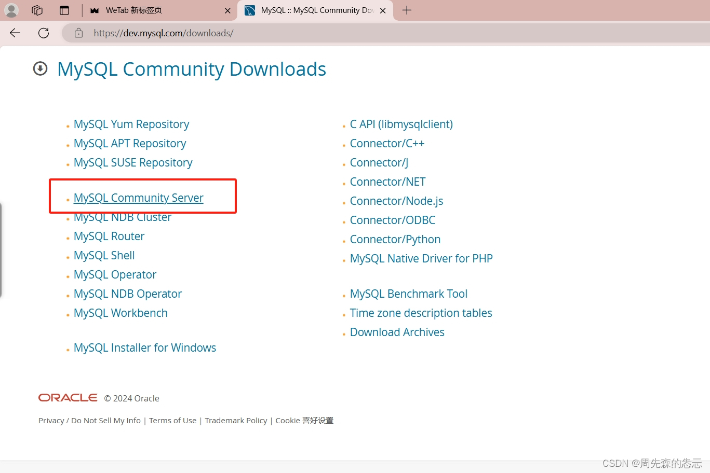
Task: Click the download icon beside page heading
Action: pyautogui.click(x=41, y=68)
